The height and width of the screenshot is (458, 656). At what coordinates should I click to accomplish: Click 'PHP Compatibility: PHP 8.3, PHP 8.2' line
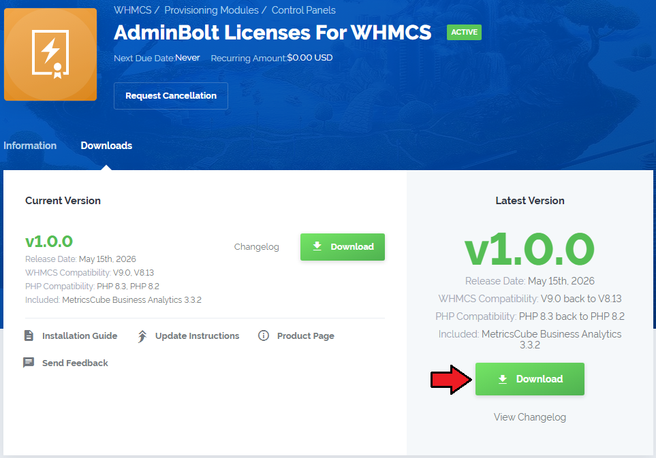click(92, 287)
